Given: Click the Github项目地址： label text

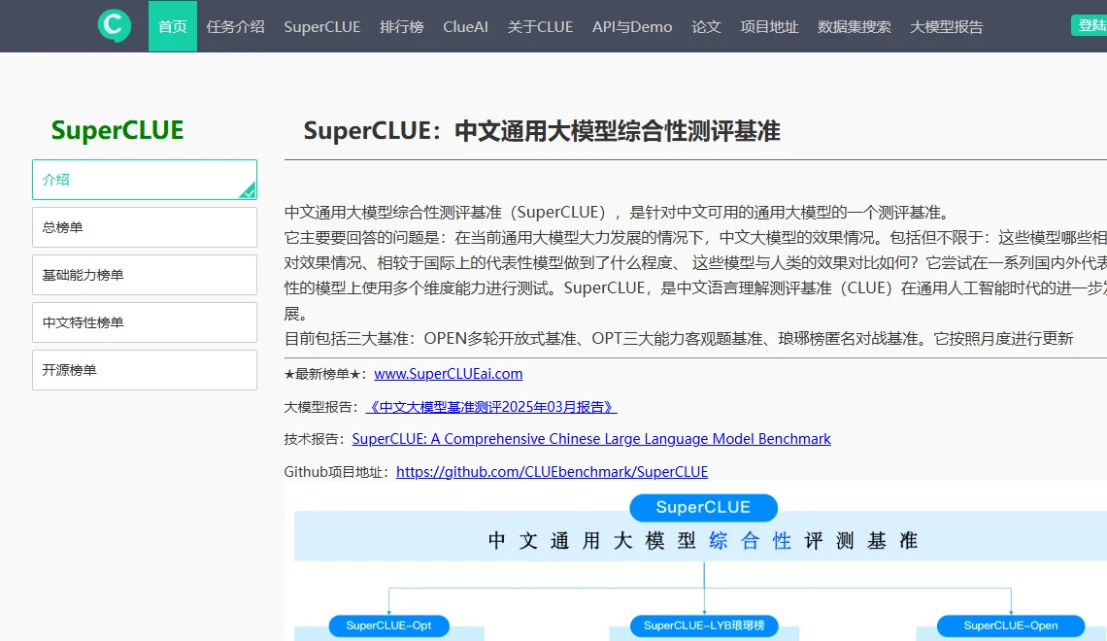Looking at the screenshot, I should coord(337,472).
